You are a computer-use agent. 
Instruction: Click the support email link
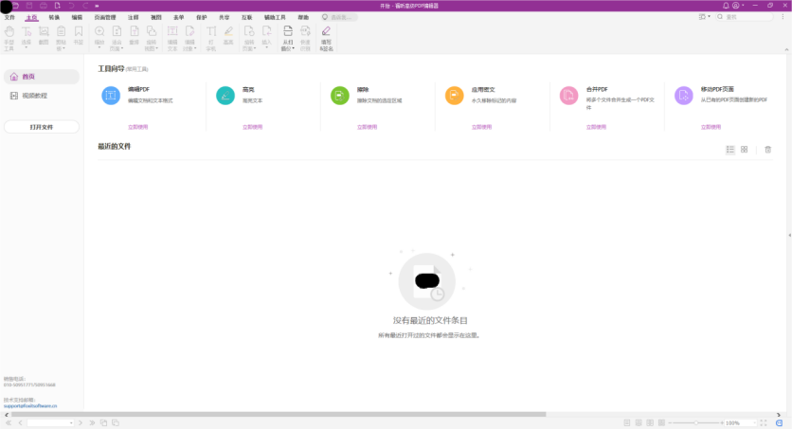(30, 405)
